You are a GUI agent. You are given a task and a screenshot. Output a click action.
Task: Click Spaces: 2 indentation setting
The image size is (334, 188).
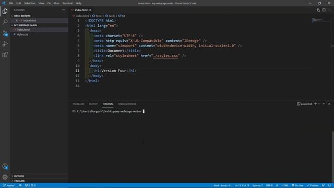pyautogui.click(x=257, y=185)
